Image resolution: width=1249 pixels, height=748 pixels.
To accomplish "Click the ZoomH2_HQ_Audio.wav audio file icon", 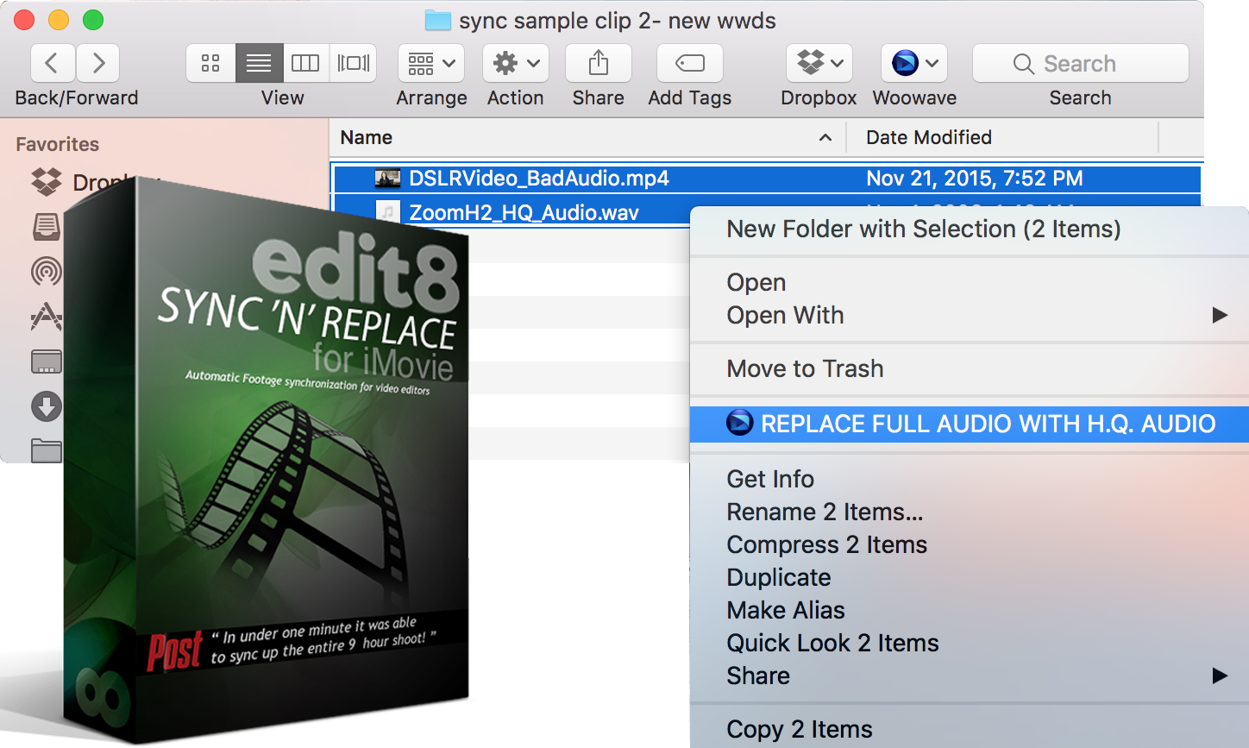I will pyautogui.click(x=388, y=212).
